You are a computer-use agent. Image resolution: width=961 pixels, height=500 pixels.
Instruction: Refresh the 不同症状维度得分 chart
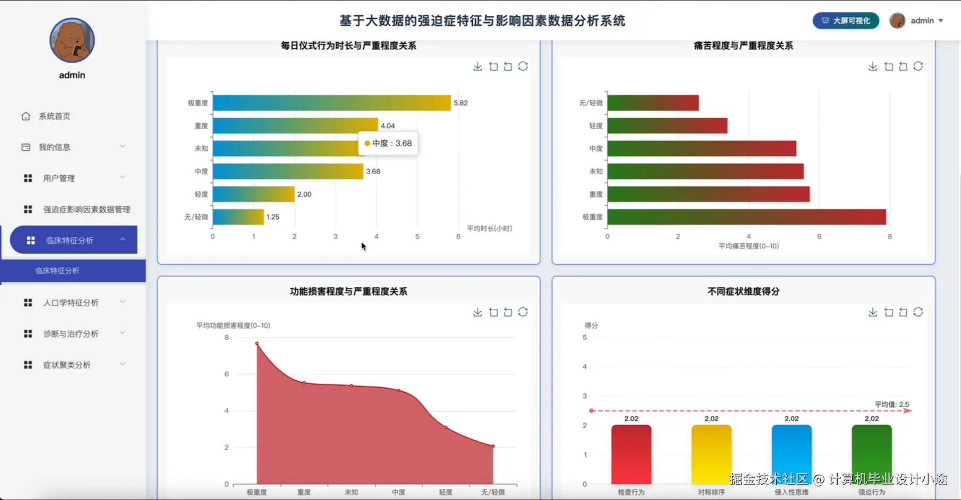pyautogui.click(x=919, y=312)
